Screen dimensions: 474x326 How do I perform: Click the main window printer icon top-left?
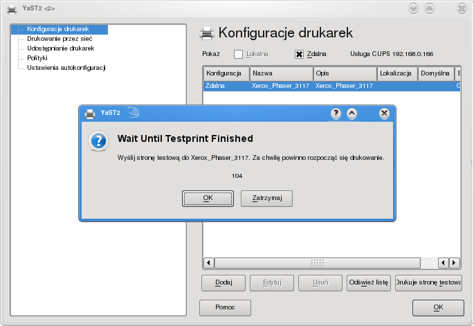(x=11, y=8)
